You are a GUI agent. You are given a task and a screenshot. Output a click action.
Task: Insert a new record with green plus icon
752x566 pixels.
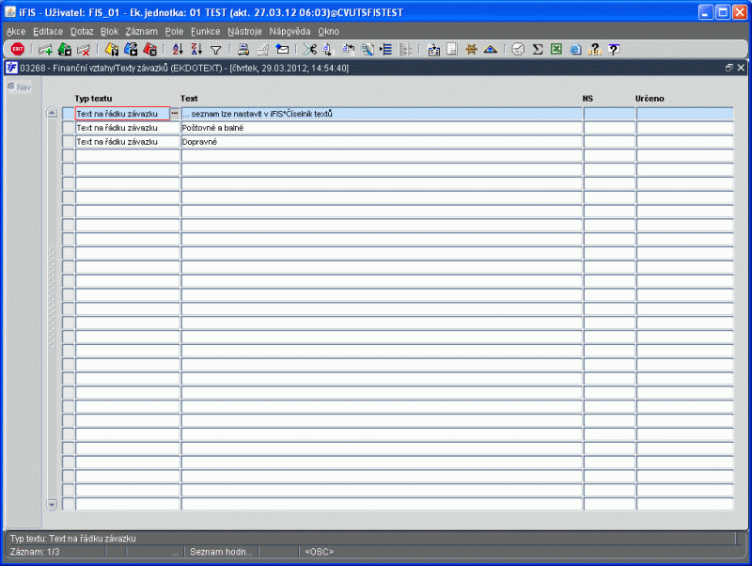[x=45, y=50]
